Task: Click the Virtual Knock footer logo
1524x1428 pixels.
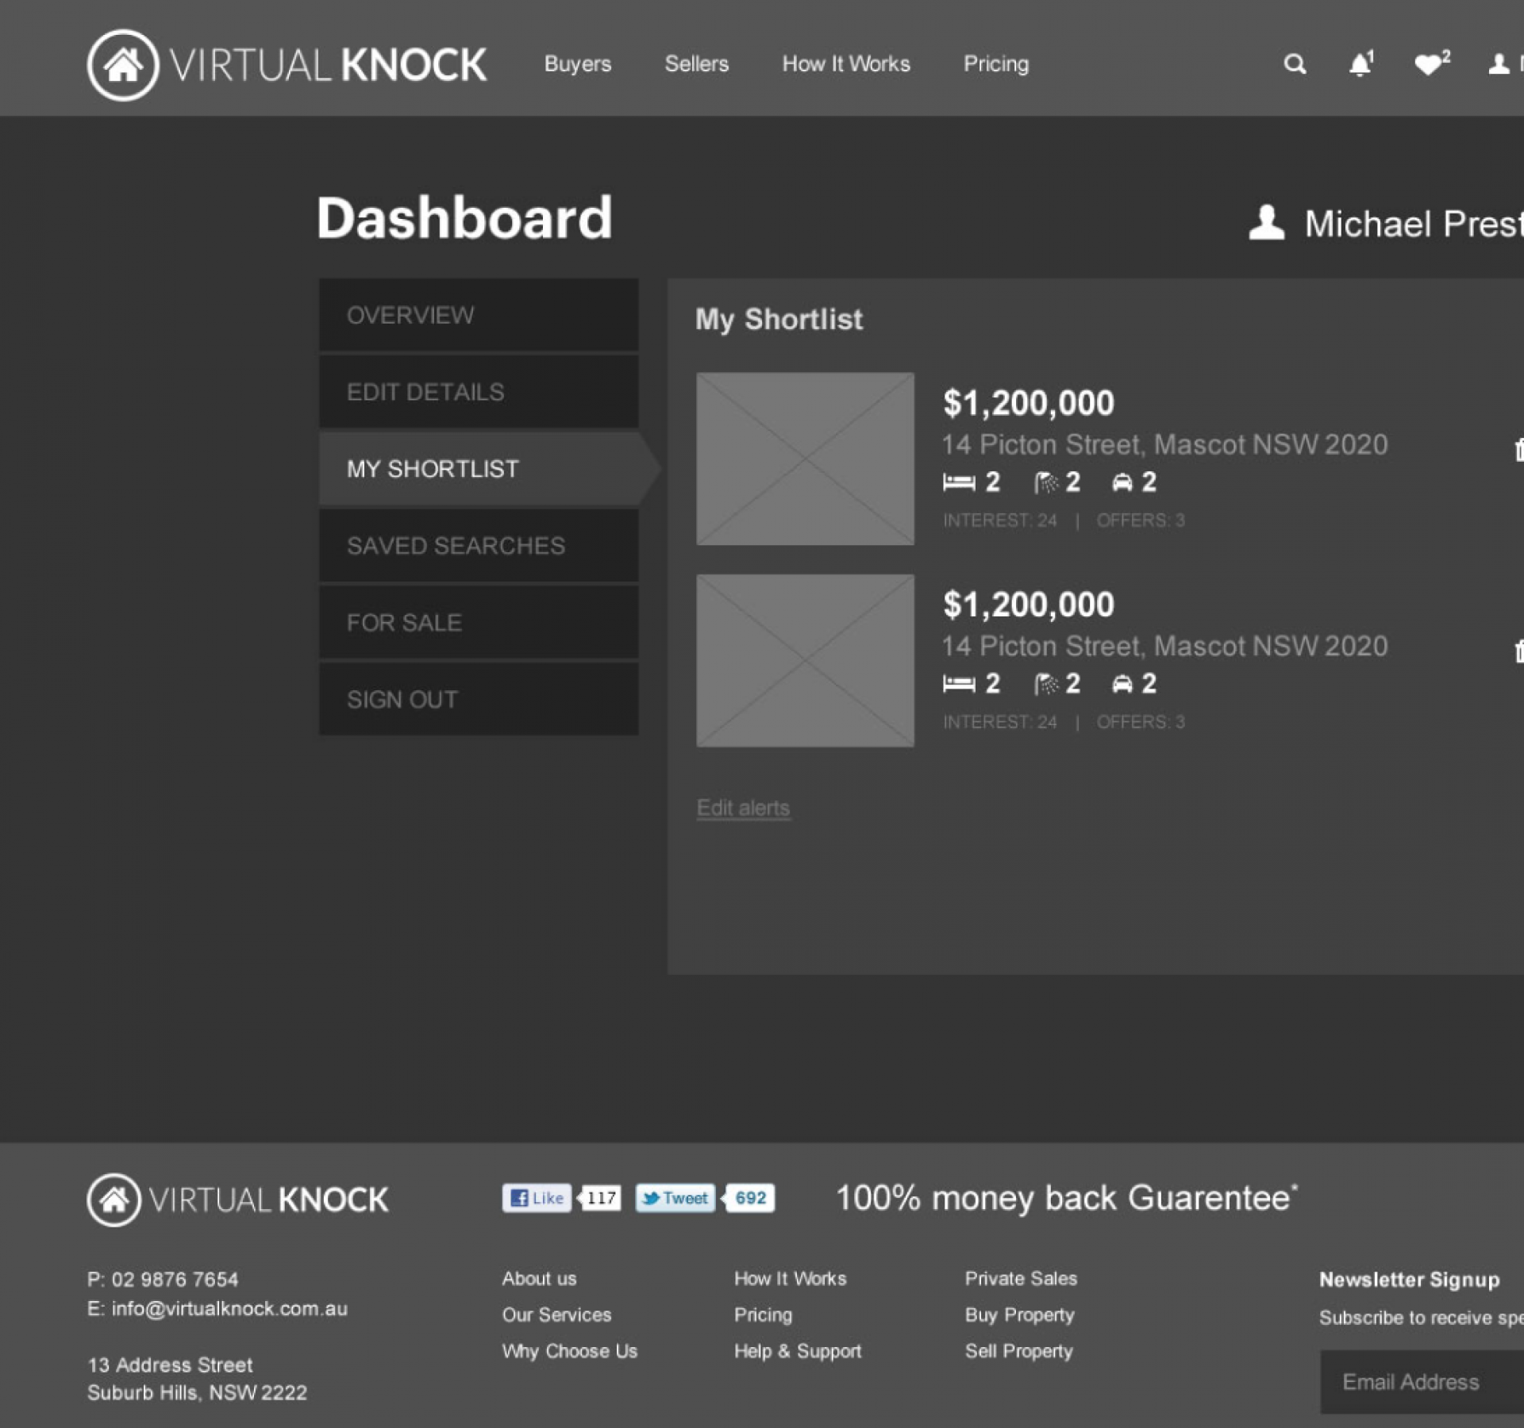Action: point(238,1200)
